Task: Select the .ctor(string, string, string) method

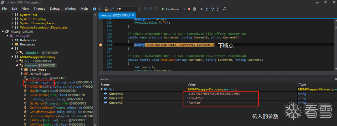Action: click(x=61, y=82)
